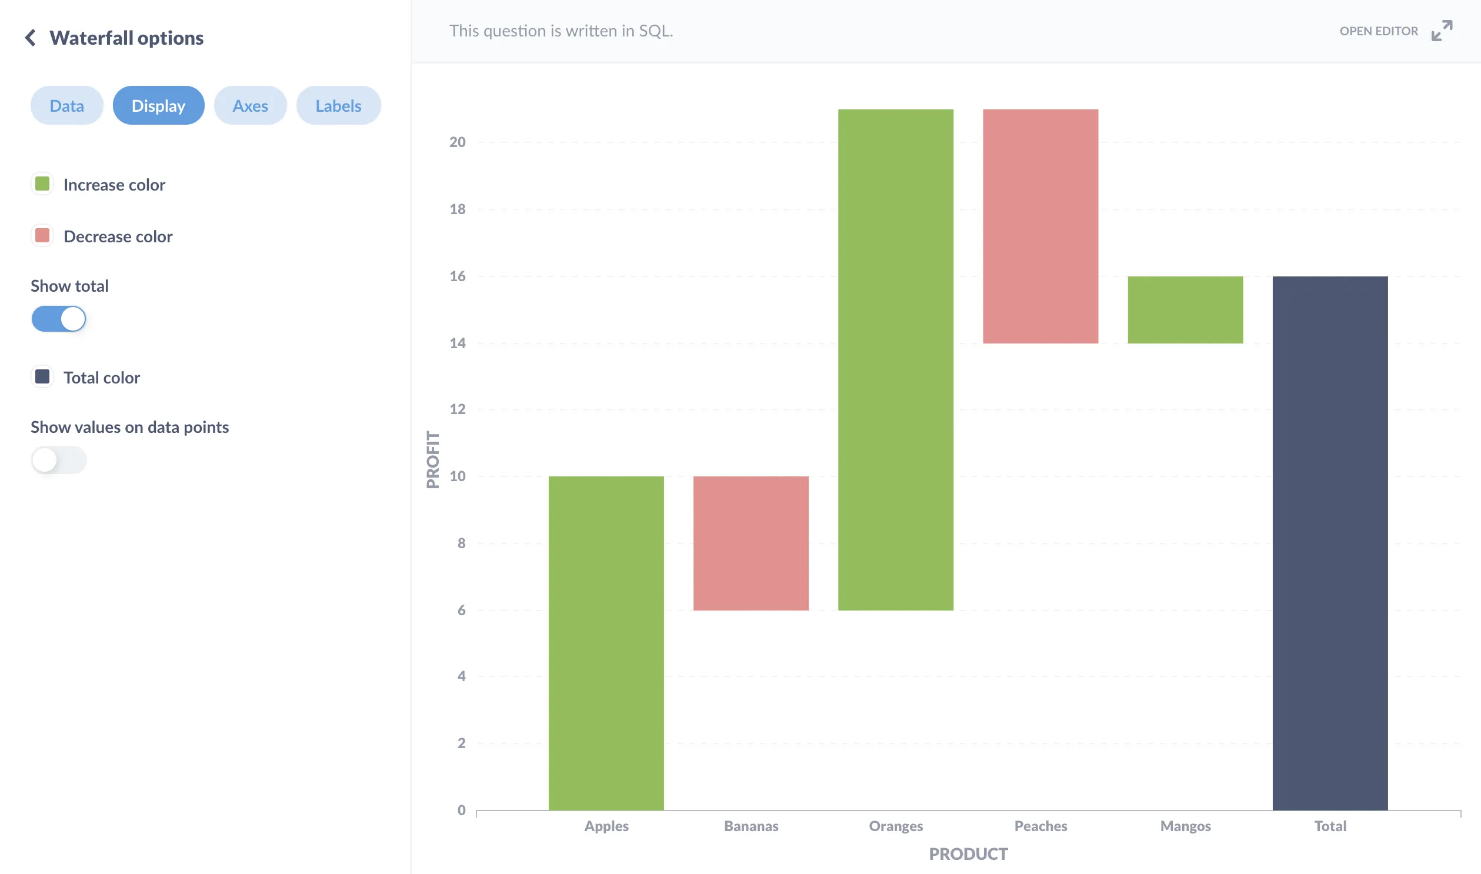Open the Axes settings tab
Viewport: 1481px width, 874px height.
pos(250,105)
